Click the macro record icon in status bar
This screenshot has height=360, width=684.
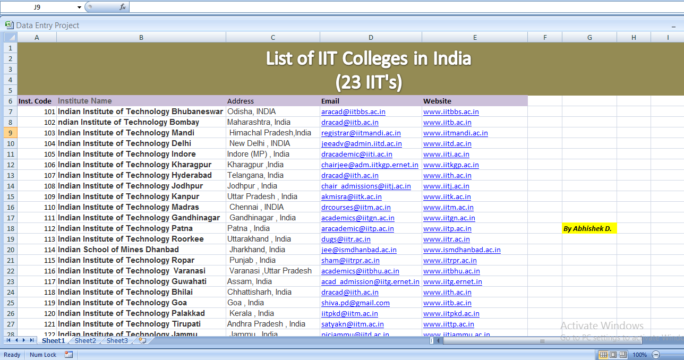(68, 355)
